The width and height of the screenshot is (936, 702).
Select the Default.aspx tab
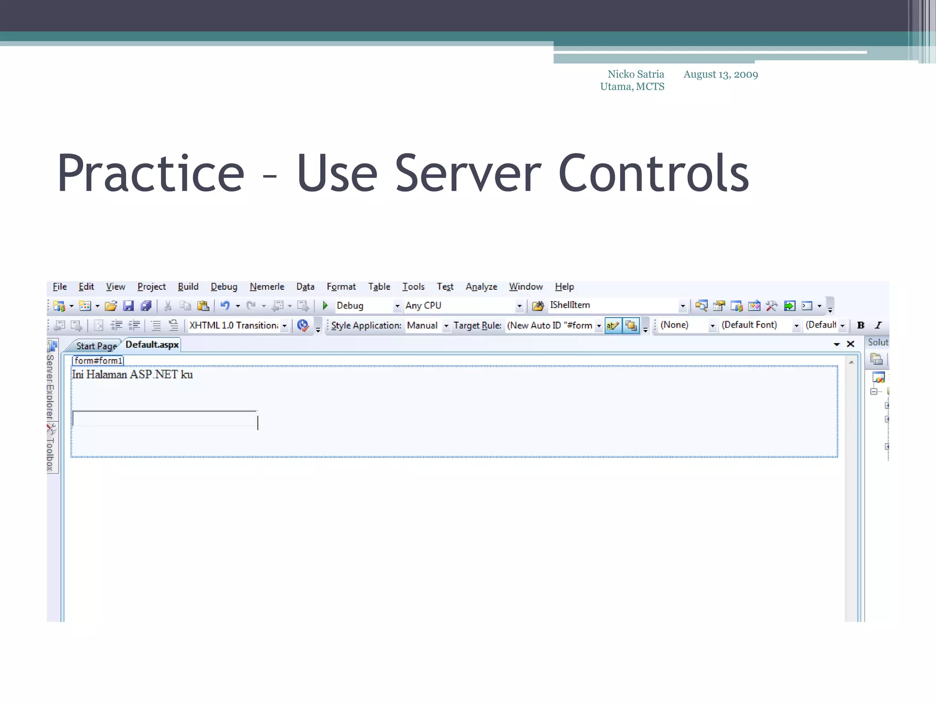click(x=152, y=345)
